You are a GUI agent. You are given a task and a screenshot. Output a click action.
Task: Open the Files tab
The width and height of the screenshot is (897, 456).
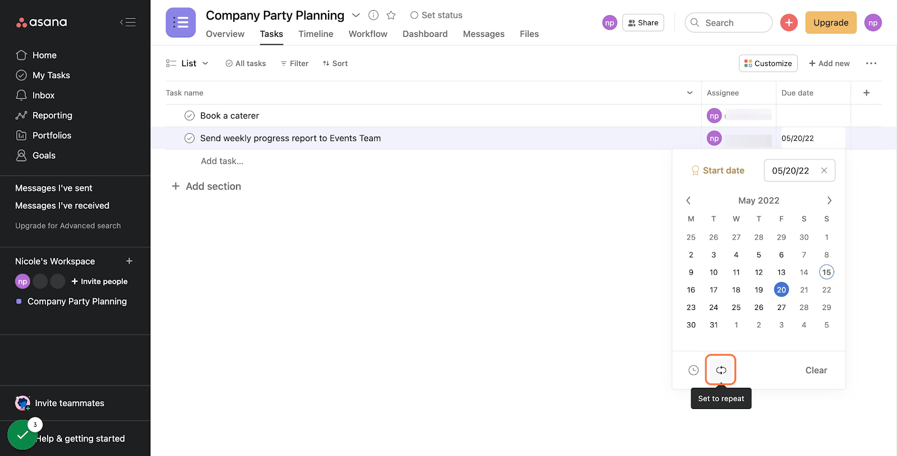(529, 34)
